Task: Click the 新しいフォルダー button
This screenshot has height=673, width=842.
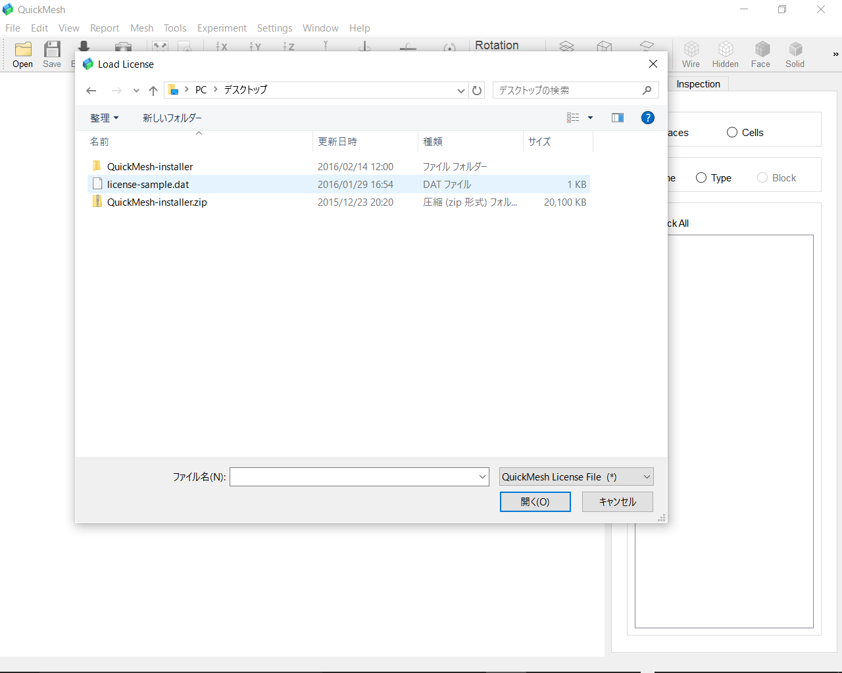Action: 172,118
